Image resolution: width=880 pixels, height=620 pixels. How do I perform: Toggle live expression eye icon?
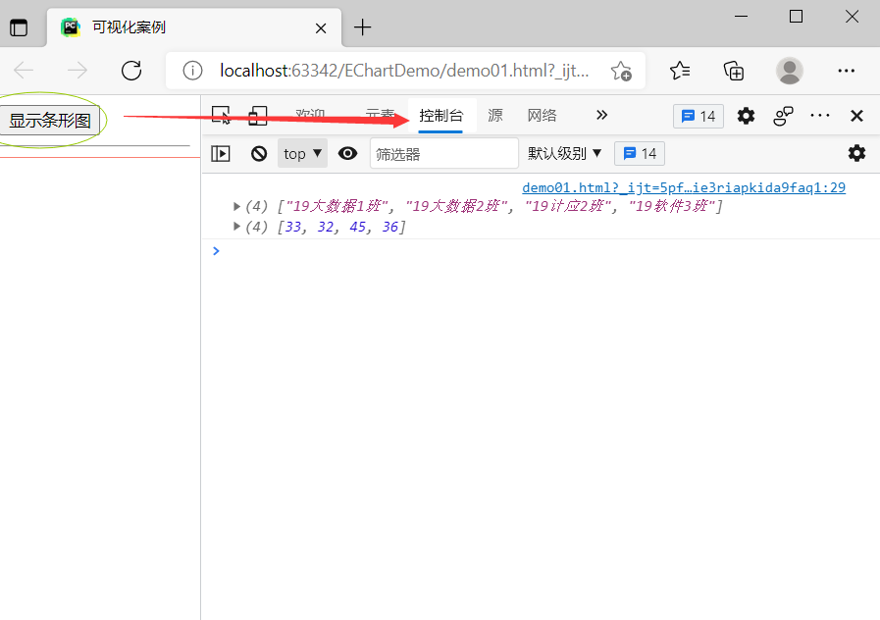coord(348,153)
